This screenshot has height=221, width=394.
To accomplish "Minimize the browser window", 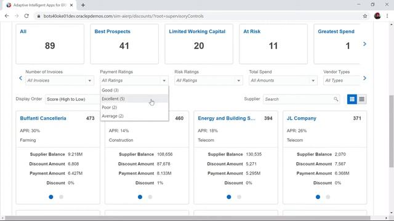I will tap(358, 4).
